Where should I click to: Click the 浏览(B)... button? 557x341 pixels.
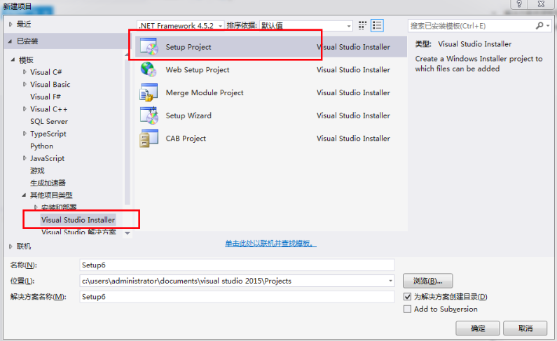(427, 281)
